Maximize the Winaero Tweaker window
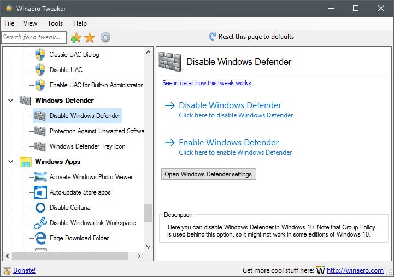Screen dimensions: 394x277 (x=356, y=8)
